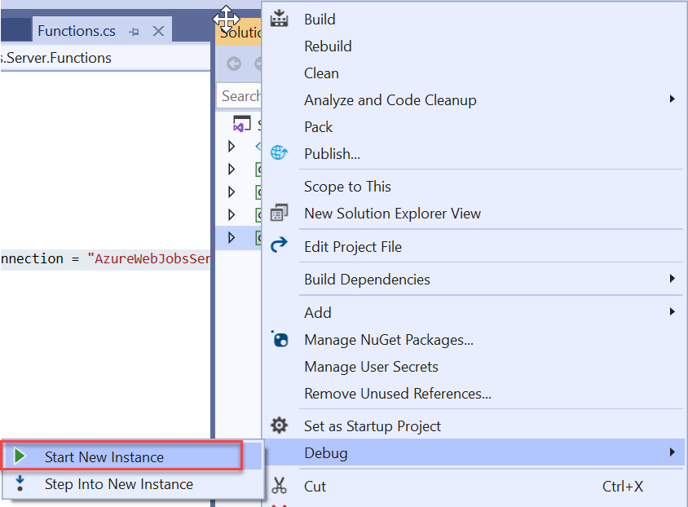Expand the highlighted project in Solution Explorer
Viewport: 688px width, 507px height.
(x=231, y=237)
